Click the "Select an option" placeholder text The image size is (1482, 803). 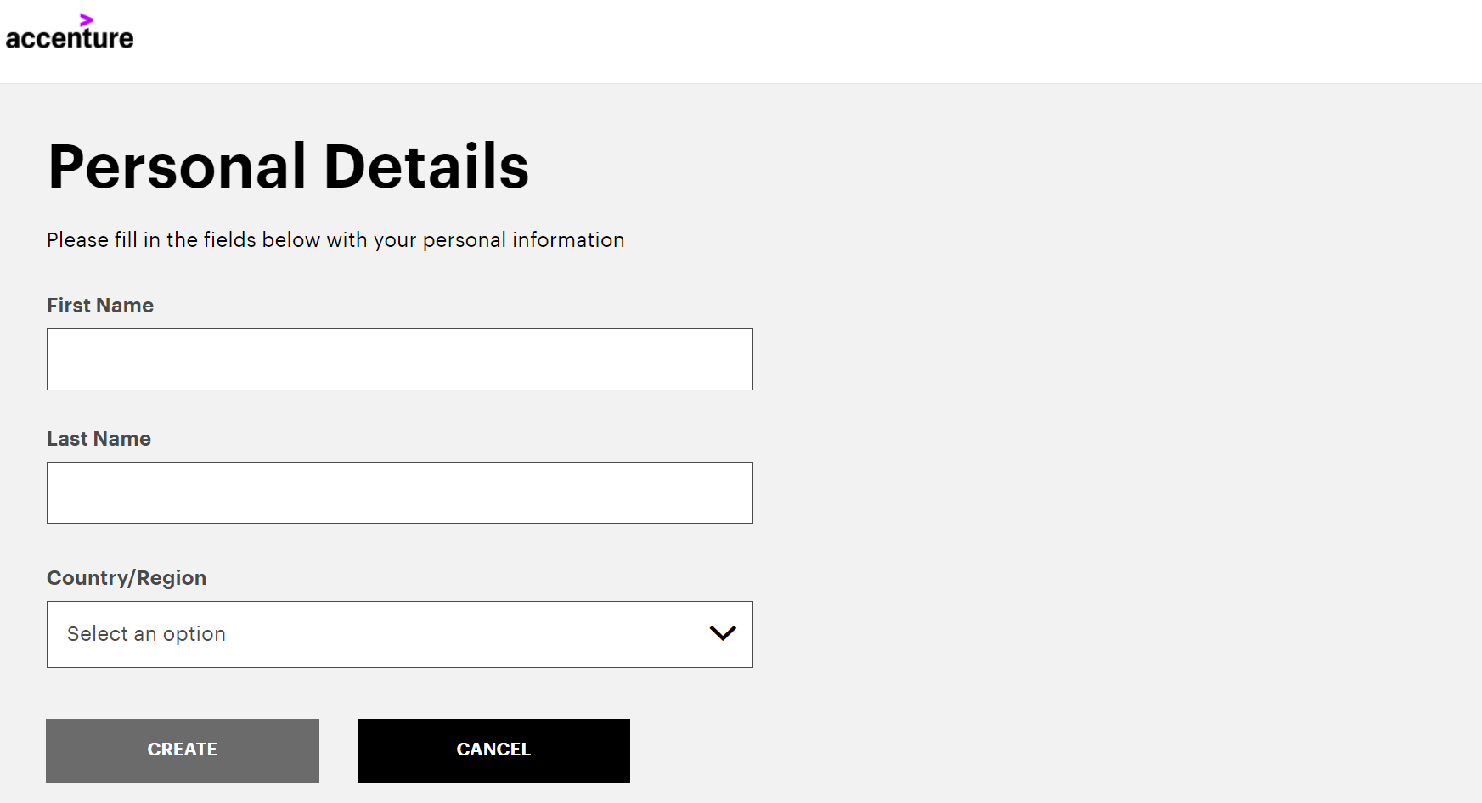pos(146,634)
